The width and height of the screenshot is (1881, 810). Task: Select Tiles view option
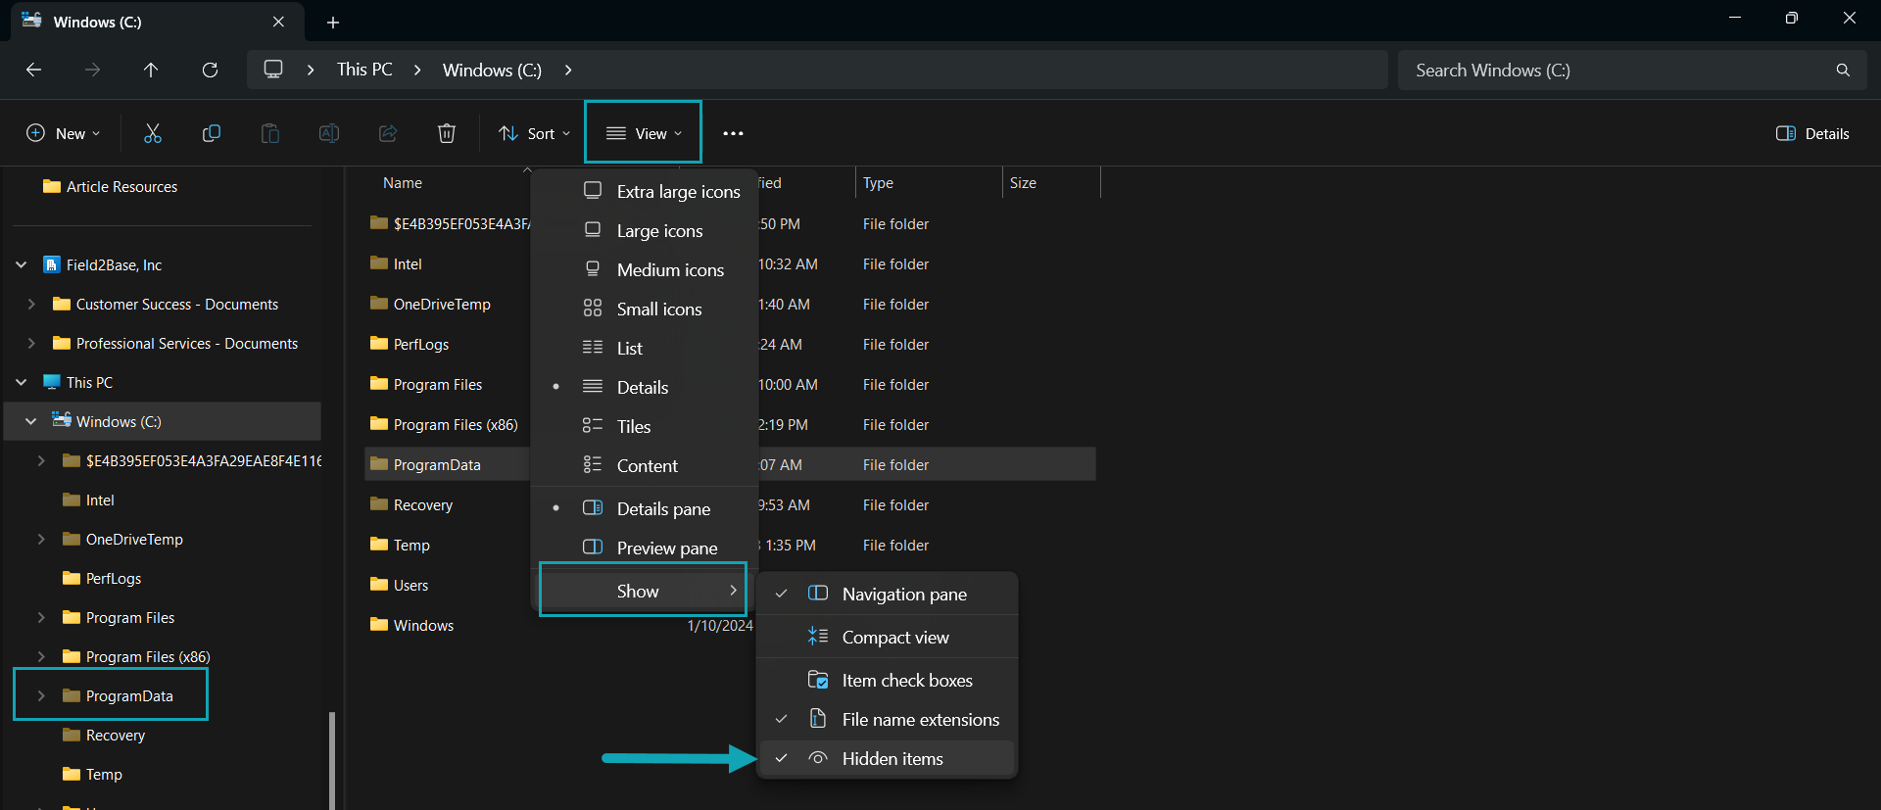point(646,426)
